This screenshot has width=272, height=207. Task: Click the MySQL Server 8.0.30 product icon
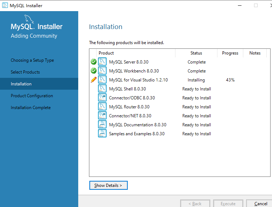[x=102, y=62]
